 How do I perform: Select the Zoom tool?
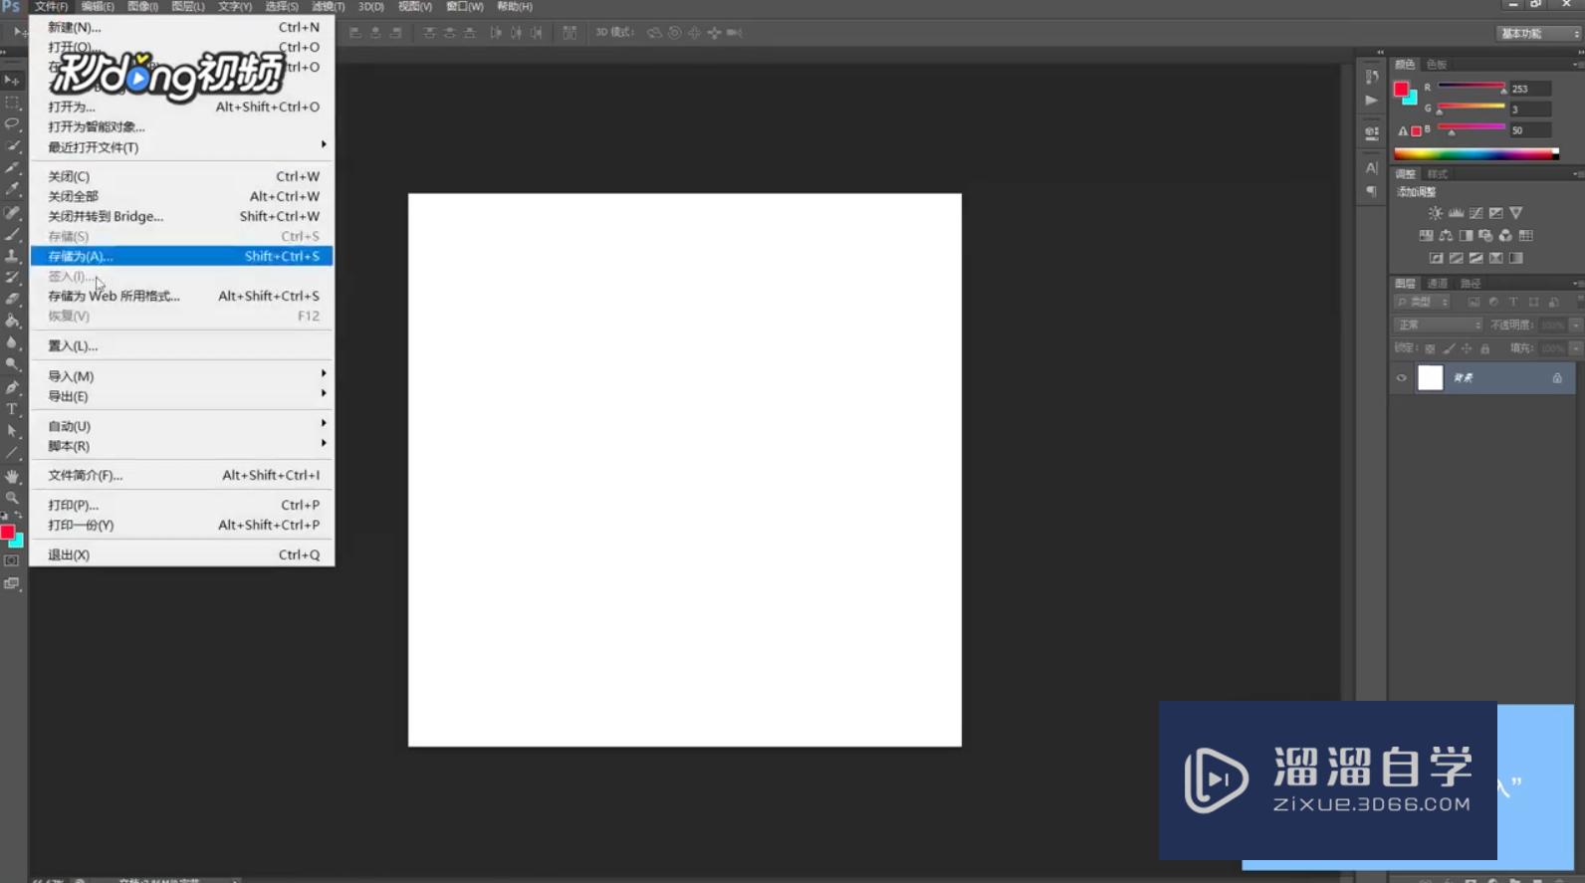pos(12,498)
